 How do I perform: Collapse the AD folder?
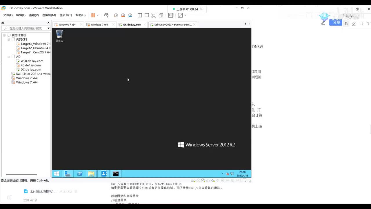tap(9, 57)
